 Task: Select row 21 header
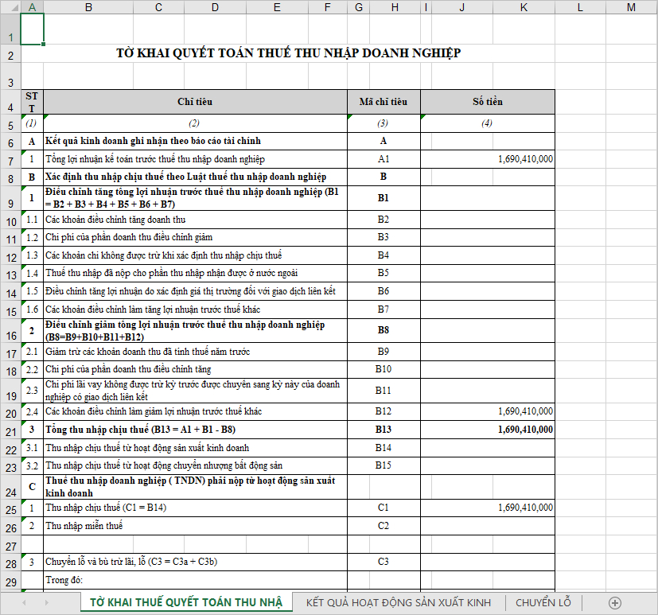tap(10, 430)
